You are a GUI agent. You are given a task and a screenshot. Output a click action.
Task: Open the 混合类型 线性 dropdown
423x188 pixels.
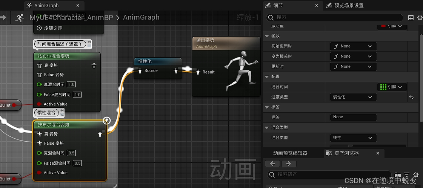pyautogui.click(x=353, y=138)
